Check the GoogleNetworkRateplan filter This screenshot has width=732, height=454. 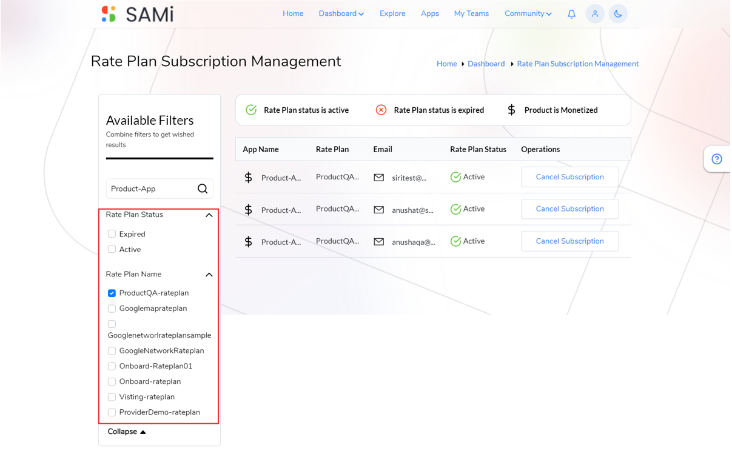pos(112,350)
